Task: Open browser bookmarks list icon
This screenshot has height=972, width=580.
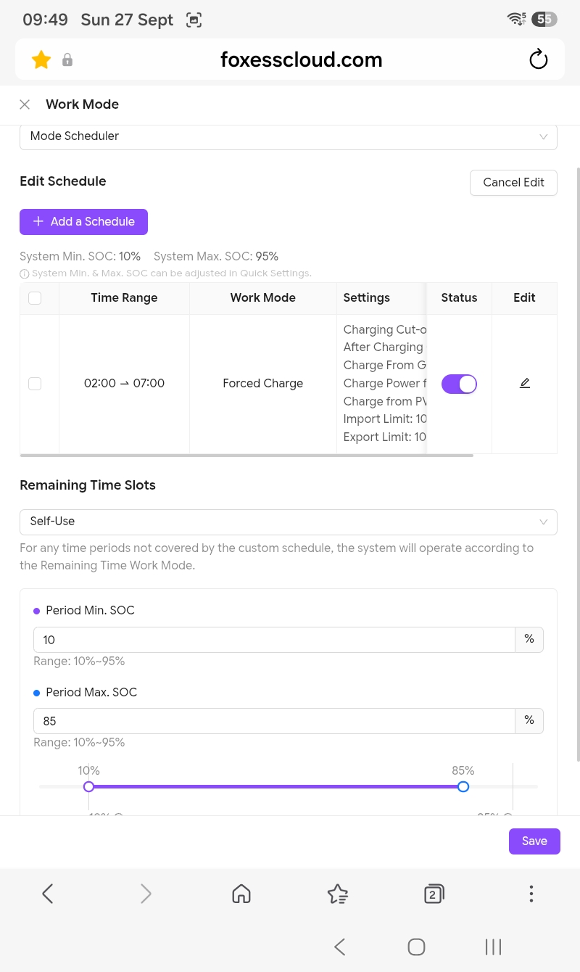Action: click(338, 894)
